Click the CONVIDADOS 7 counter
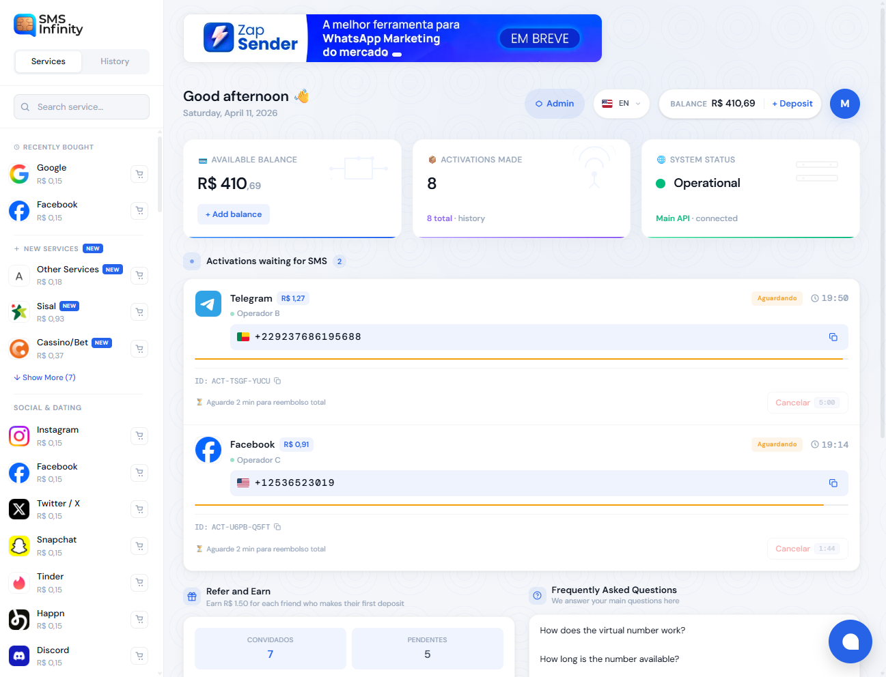 point(271,648)
